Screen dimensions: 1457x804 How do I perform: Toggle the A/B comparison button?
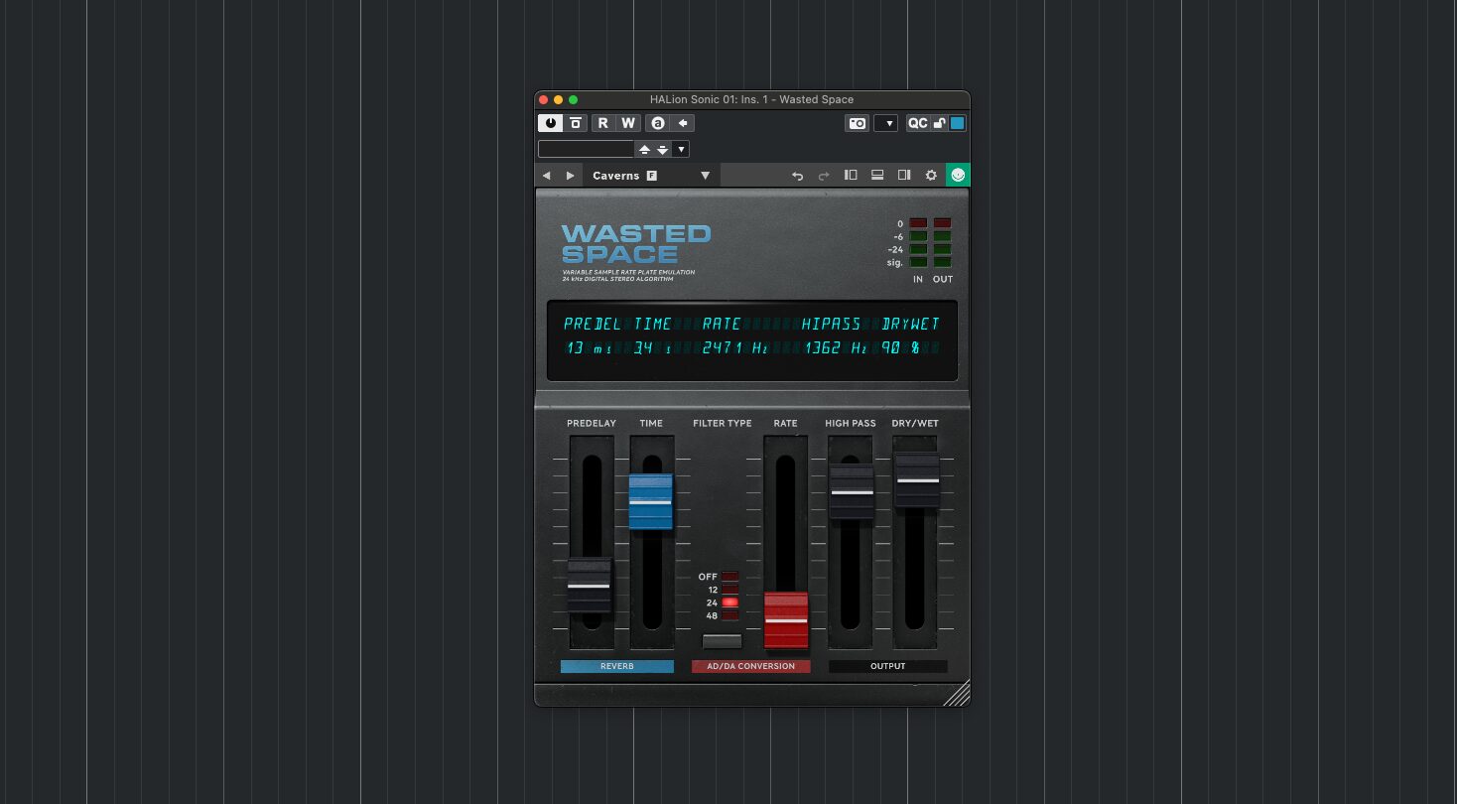tap(657, 123)
